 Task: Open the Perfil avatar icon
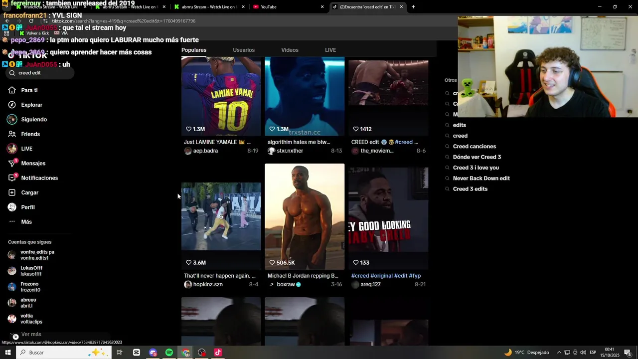pos(12,207)
